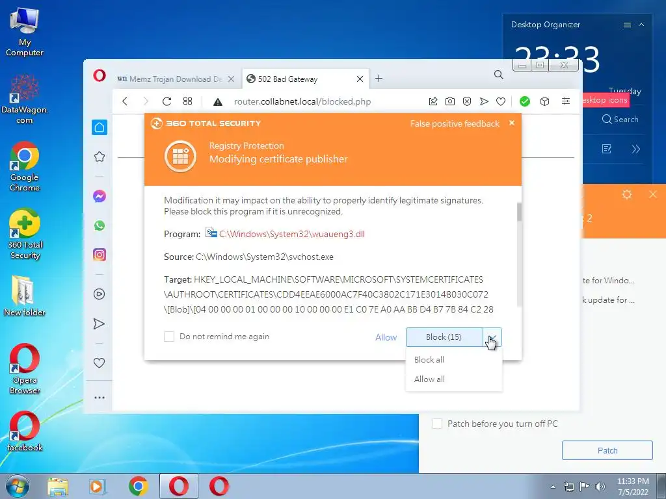Click the Opera address bar URL

(x=302, y=102)
